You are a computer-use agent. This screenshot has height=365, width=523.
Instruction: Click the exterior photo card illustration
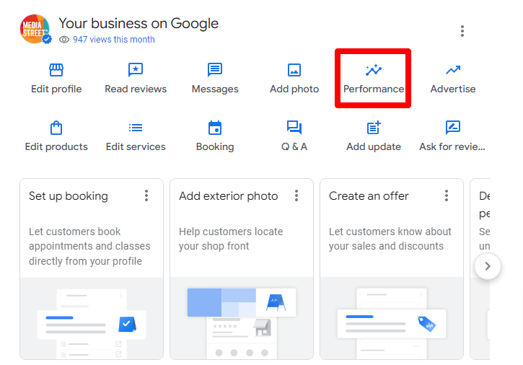(242, 319)
